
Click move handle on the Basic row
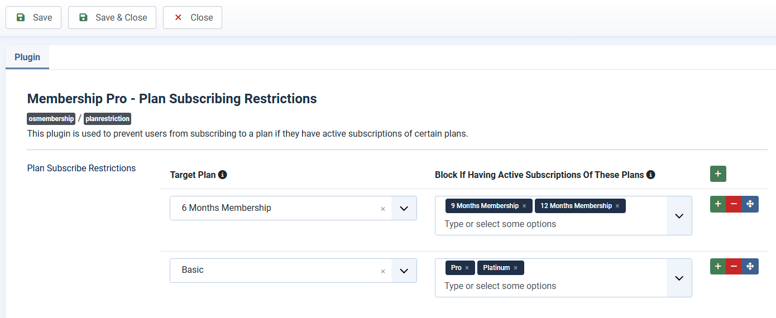[750, 267]
